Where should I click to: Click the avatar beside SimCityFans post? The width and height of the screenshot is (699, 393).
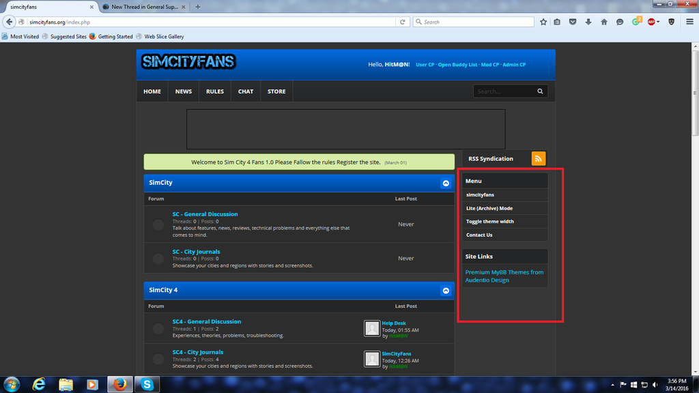pyautogui.click(x=372, y=359)
